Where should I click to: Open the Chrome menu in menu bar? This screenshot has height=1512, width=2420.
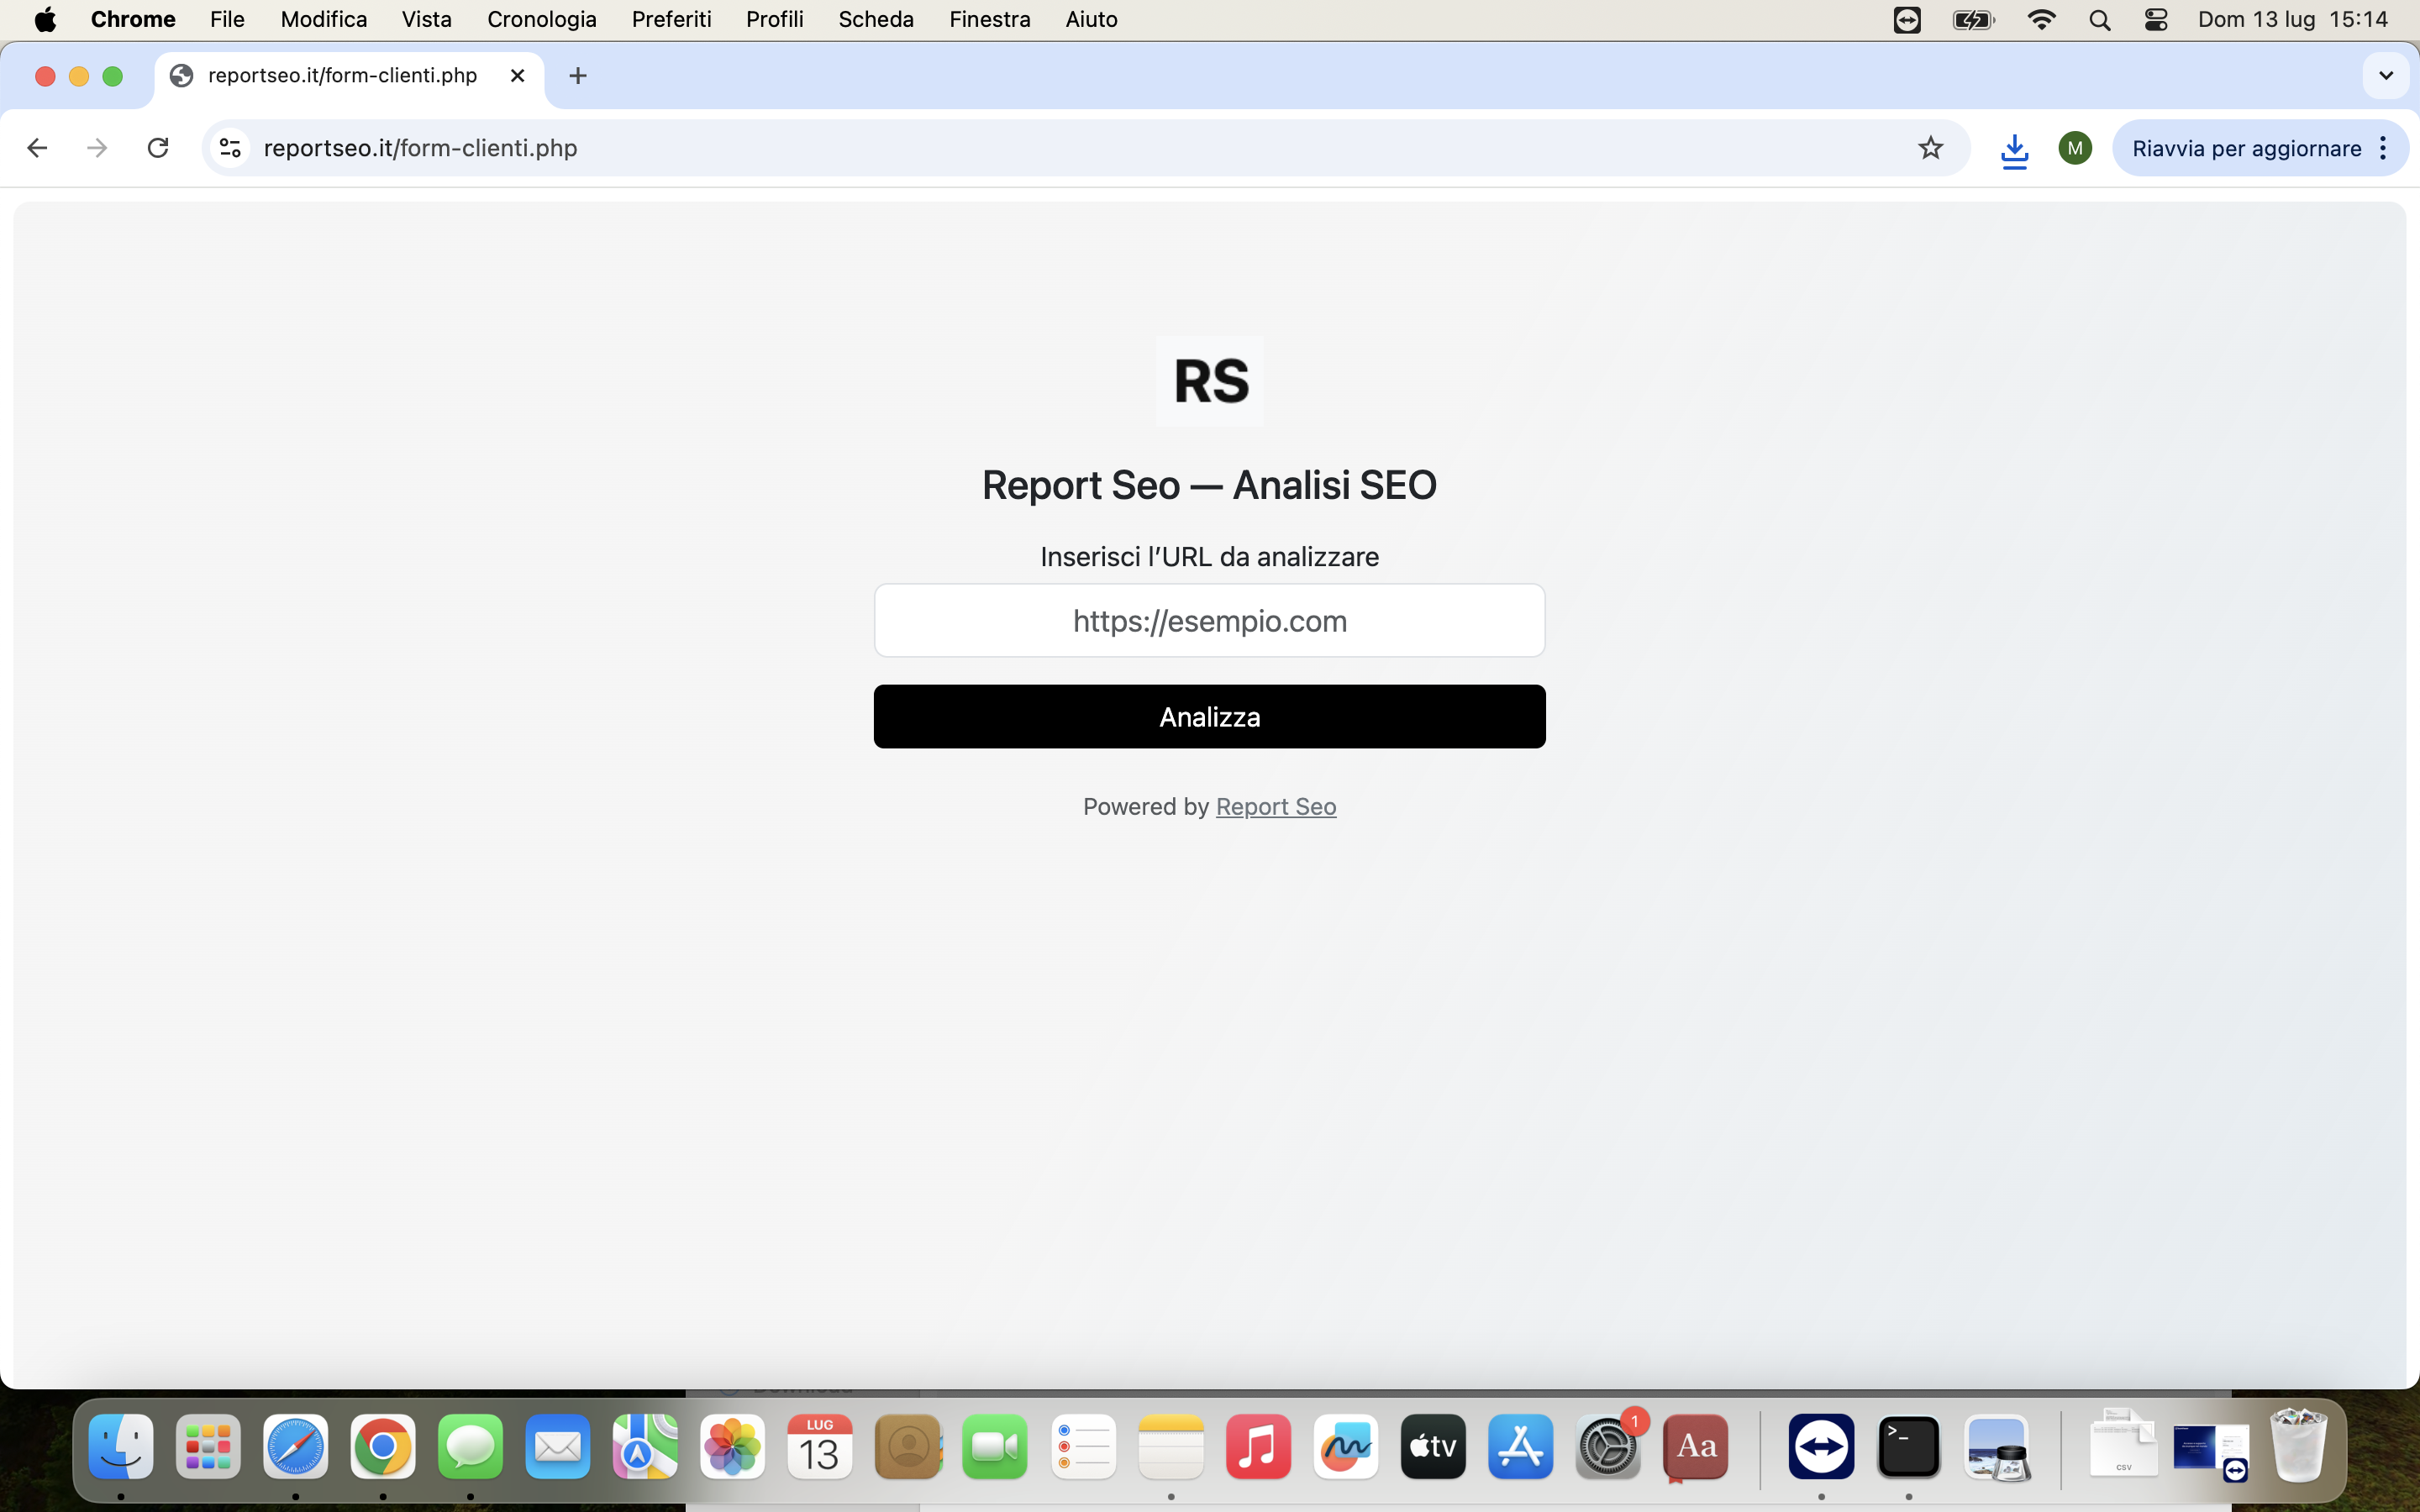pos(133,19)
